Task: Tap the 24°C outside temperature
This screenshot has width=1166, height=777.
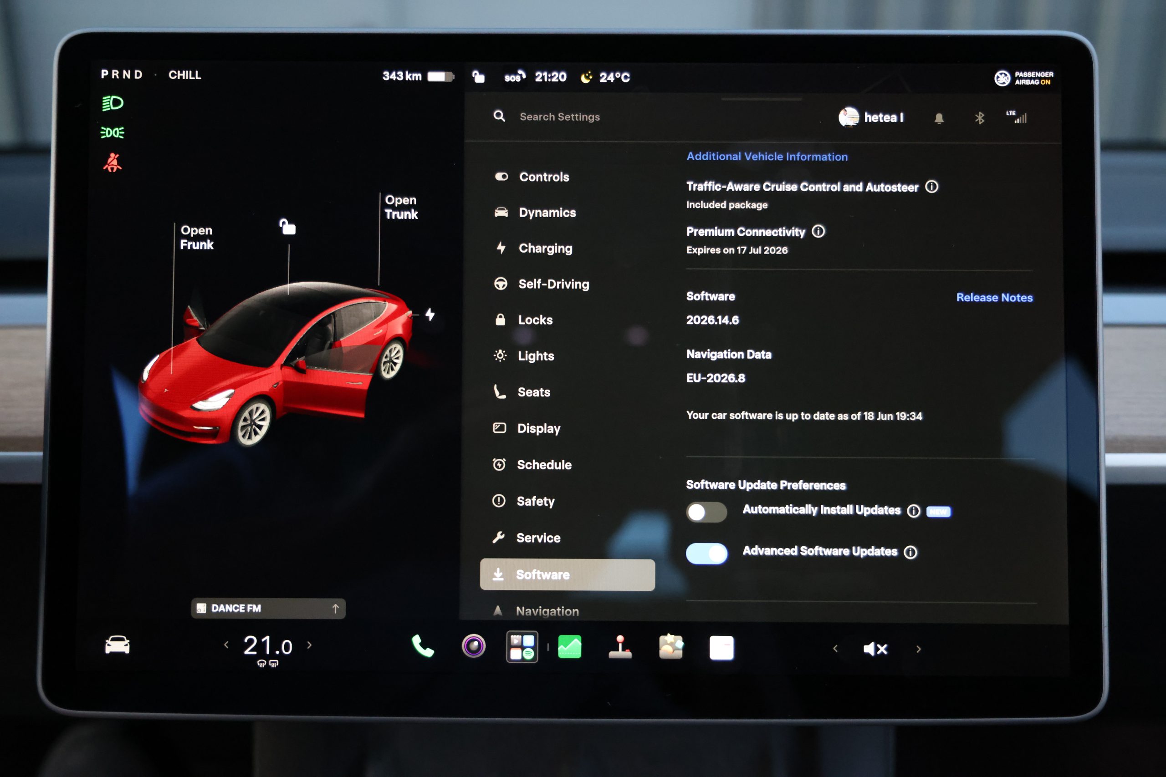Action: (x=615, y=77)
